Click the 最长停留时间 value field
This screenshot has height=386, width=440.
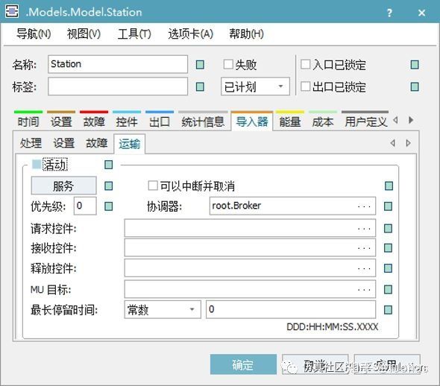(x=291, y=309)
